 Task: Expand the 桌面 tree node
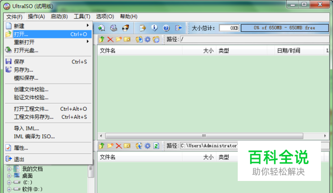click(x=9, y=176)
